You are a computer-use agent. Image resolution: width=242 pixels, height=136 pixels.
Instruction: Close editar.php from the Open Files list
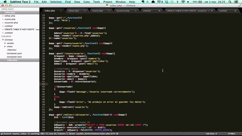tap(3, 16)
